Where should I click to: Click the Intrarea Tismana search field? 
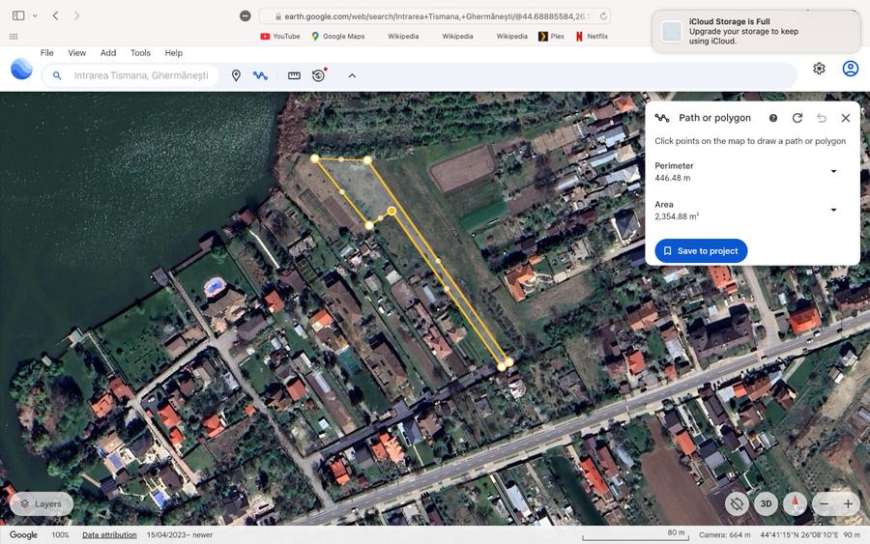coord(141,75)
